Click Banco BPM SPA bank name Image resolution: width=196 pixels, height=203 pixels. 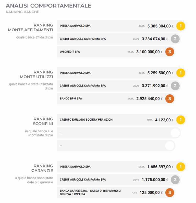[x=71, y=99]
